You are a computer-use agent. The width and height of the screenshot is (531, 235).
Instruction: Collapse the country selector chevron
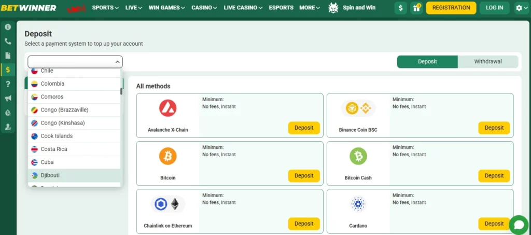pos(117,62)
